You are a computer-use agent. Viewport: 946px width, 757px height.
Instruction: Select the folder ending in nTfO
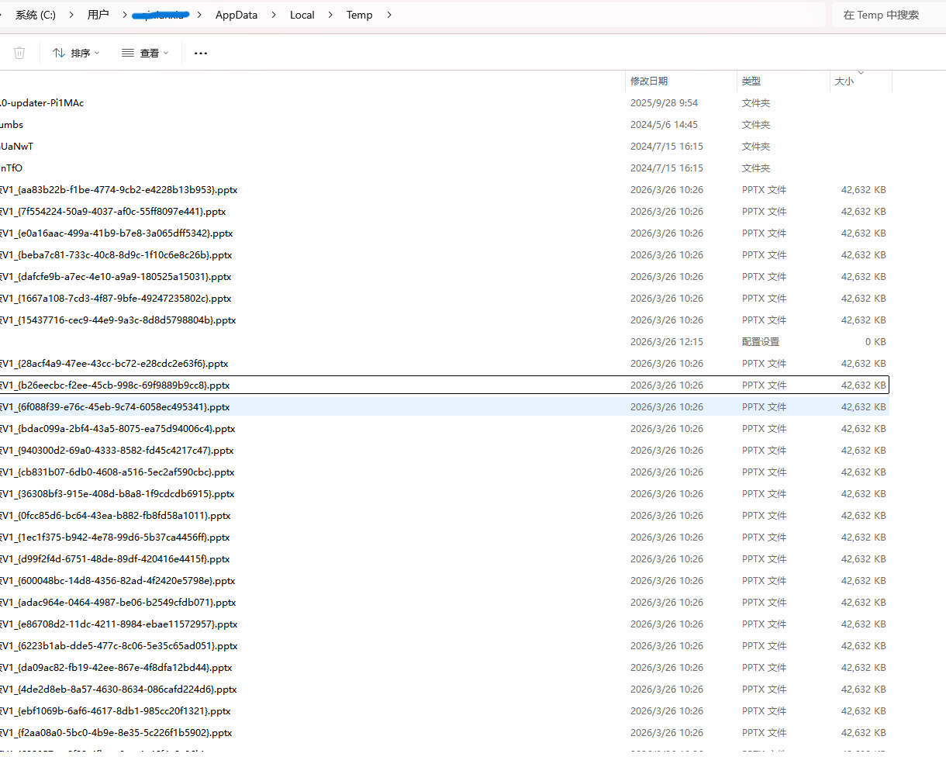(444, 168)
